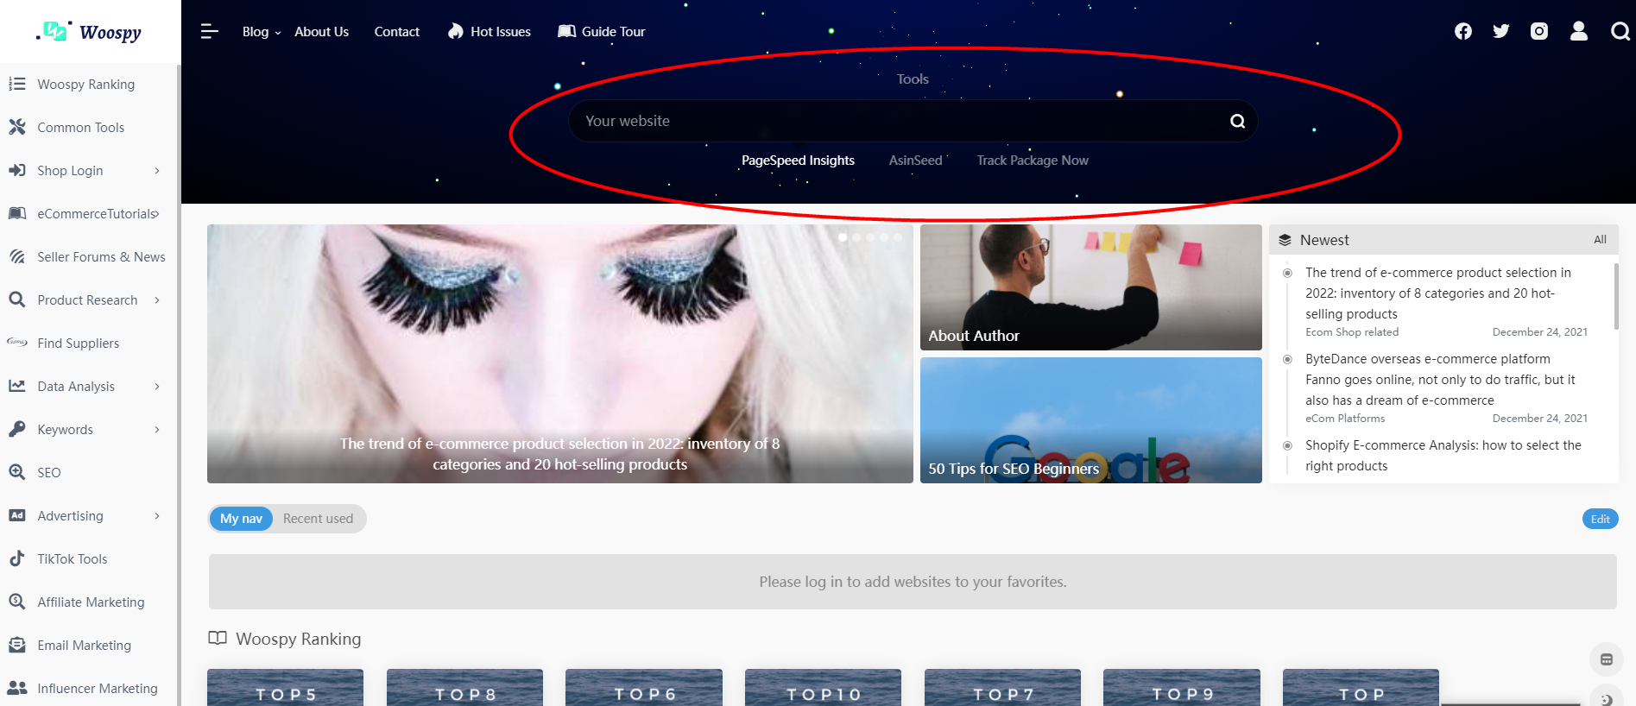Click the TikTok Tools icon
Image resolution: width=1636 pixels, height=706 pixels.
[x=16, y=558]
